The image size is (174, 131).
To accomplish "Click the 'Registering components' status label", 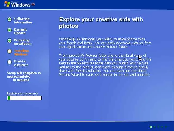I will point(23,93).
